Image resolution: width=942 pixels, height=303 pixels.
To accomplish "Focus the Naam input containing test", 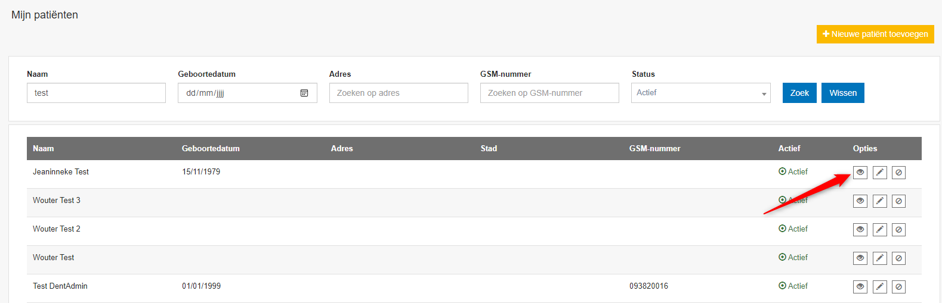I will click(96, 93).
